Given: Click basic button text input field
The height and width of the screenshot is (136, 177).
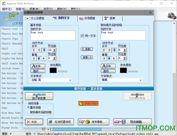Looking at the screenshot, I should pos(53,35).
